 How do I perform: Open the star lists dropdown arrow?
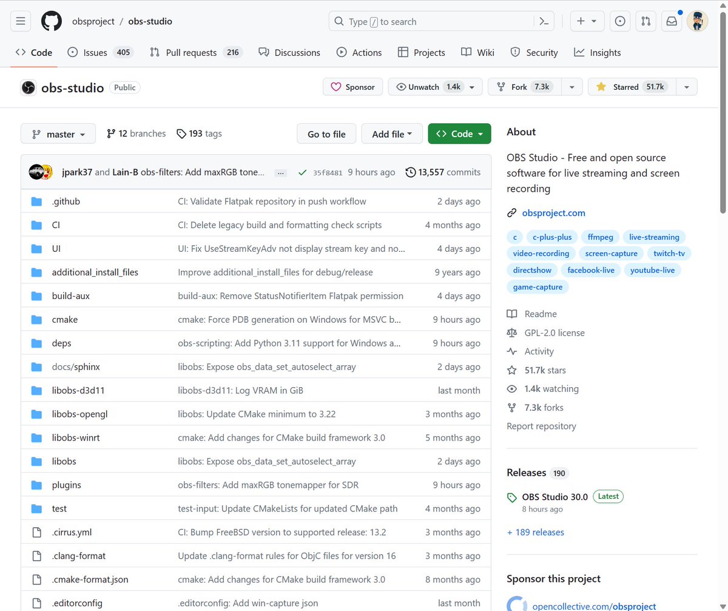tap(686, 87)
